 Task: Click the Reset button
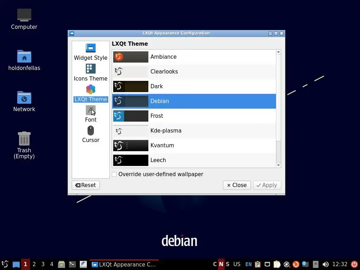pyautogui.click(x=86, y=185)
